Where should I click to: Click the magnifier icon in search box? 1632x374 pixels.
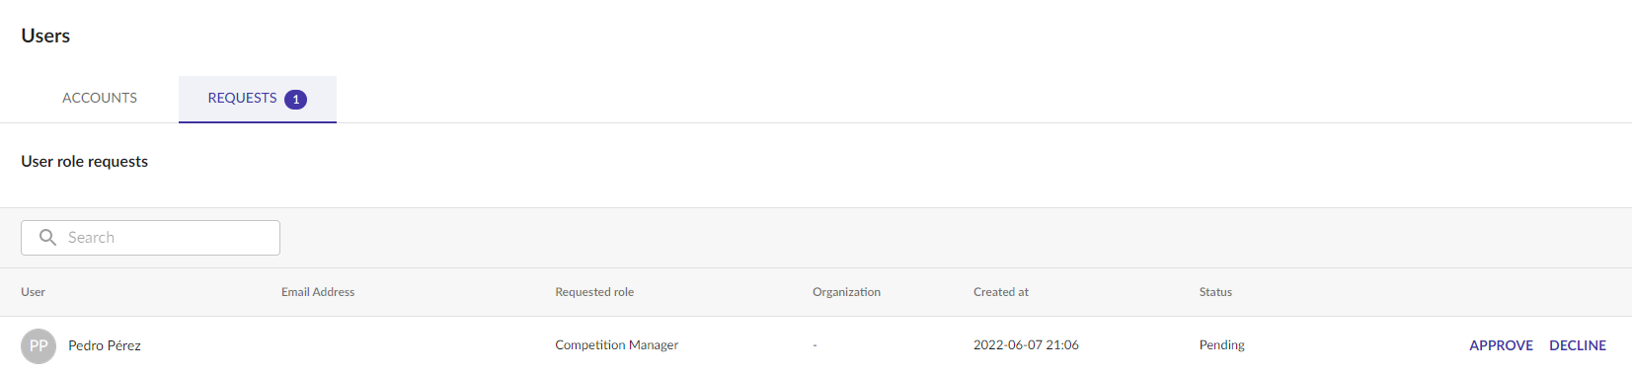tap(47, 237)
